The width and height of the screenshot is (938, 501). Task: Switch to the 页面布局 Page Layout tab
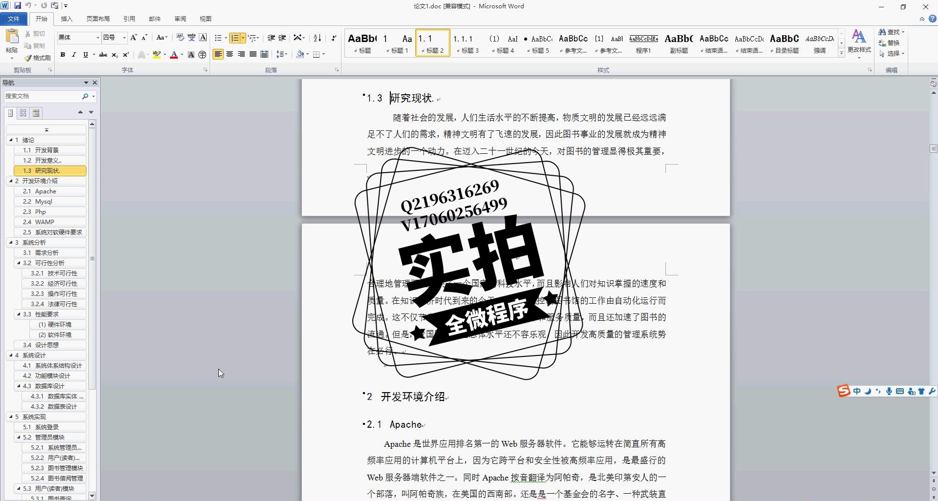(x=98, y=19)
